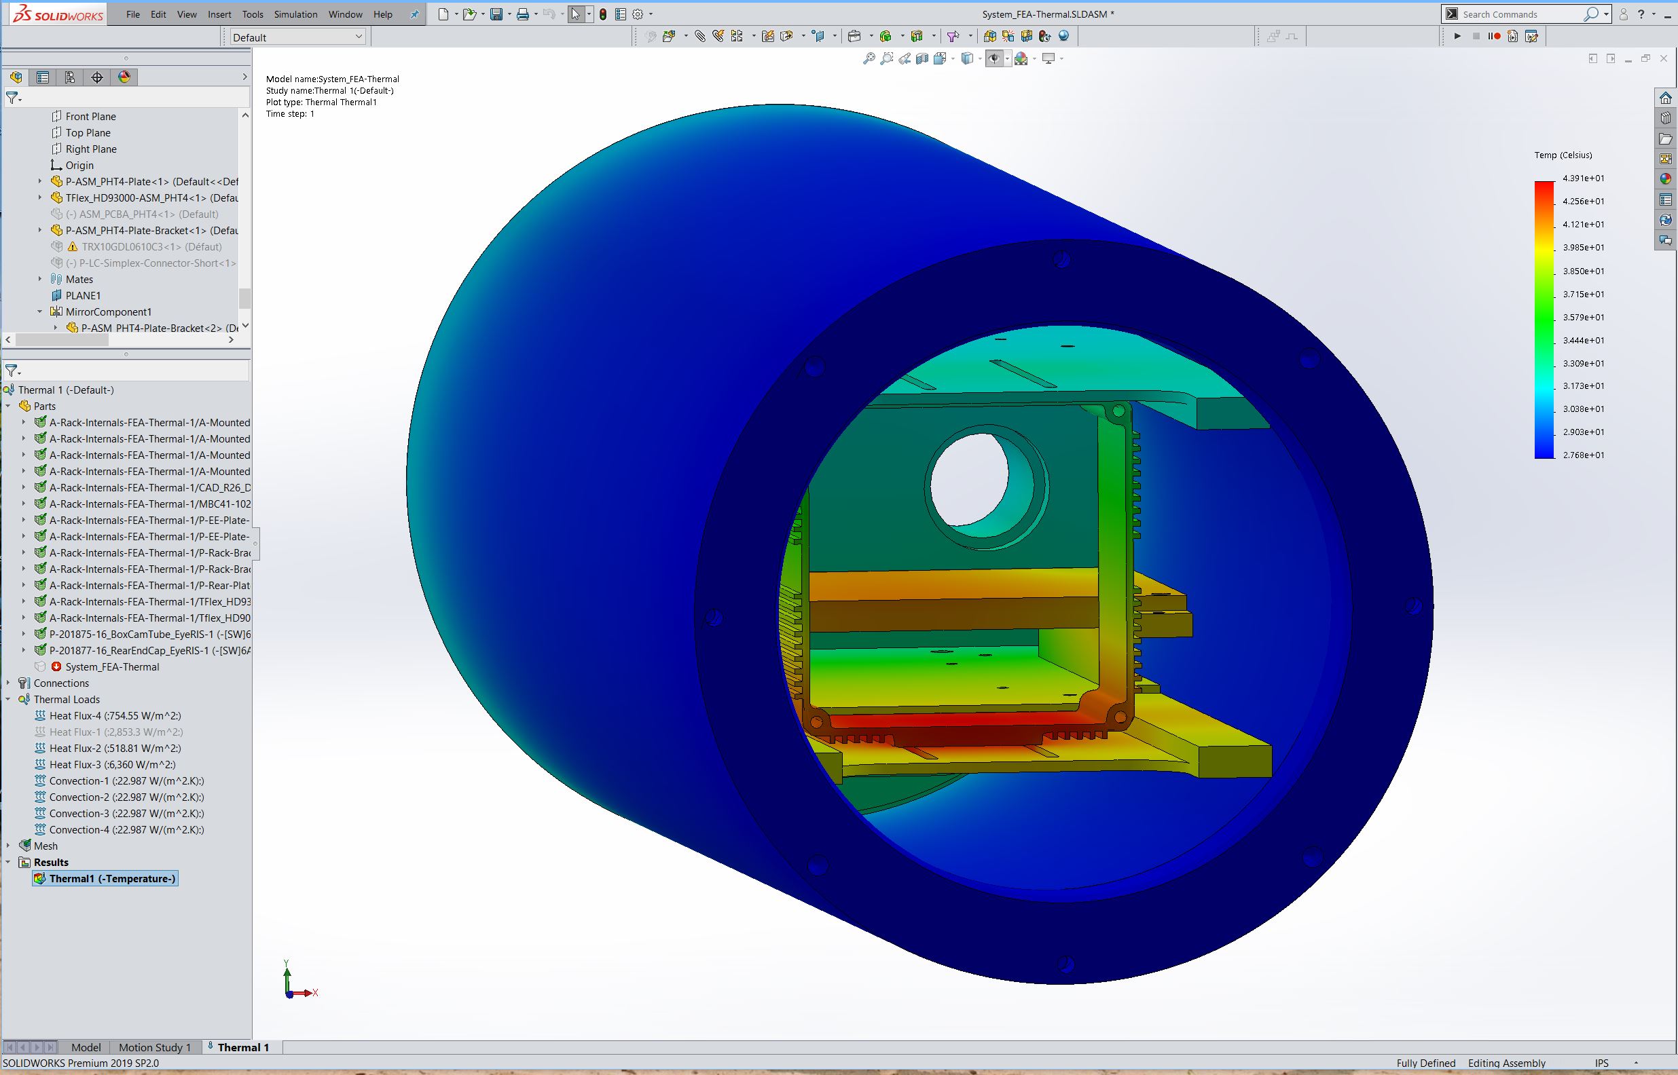Viewport: 1678px width, 1075px height.
Task: Click the Open file icon
Action: 469,14
